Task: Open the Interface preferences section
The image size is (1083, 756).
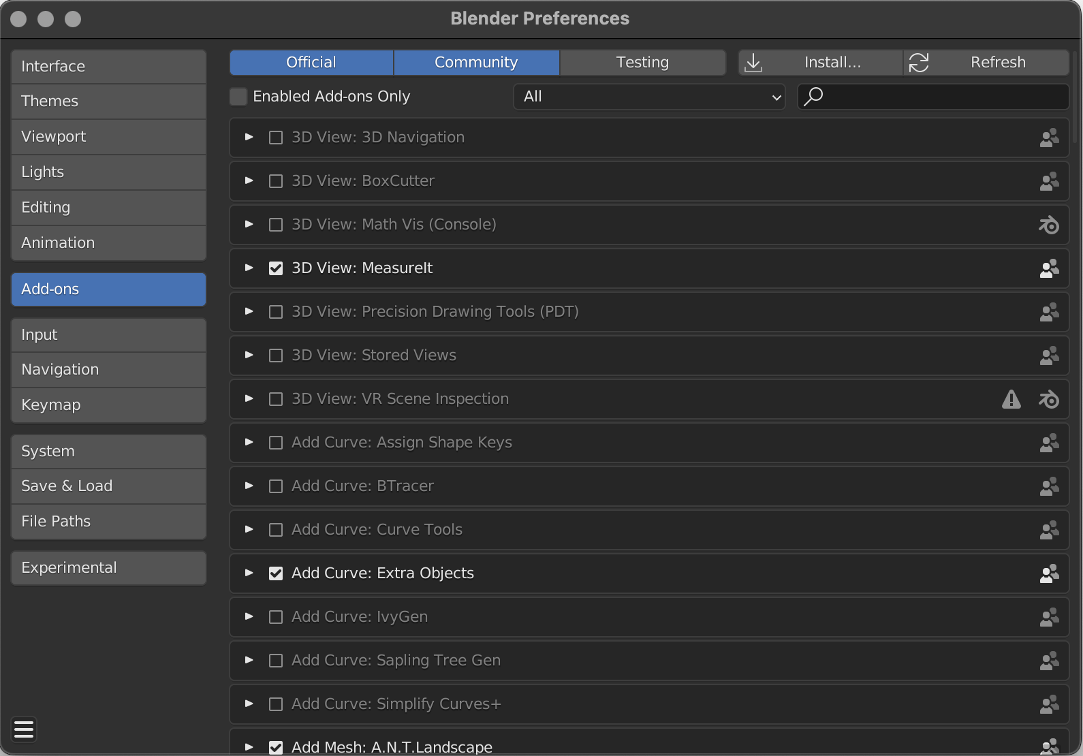Action: pos(109,67)
